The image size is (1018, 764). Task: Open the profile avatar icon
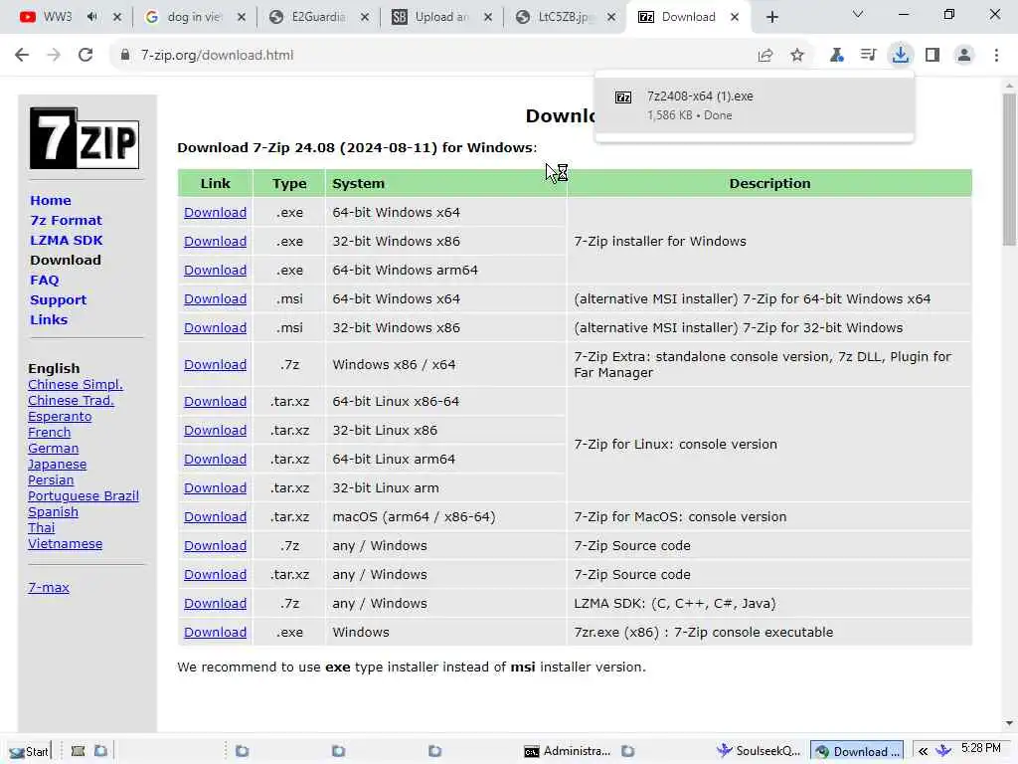click(964, 56)
